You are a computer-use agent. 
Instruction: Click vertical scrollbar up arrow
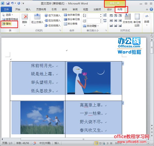click(x=152, y=40)
